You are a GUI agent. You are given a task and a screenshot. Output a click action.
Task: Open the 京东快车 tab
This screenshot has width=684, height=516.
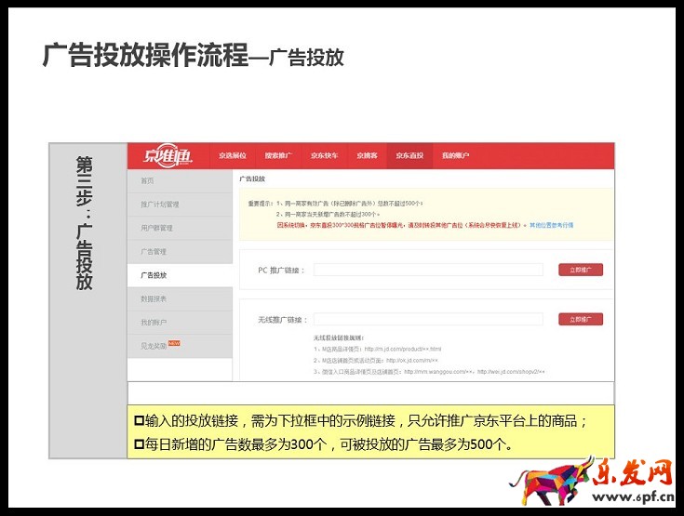pyautogui.click(x=324, y=156)
